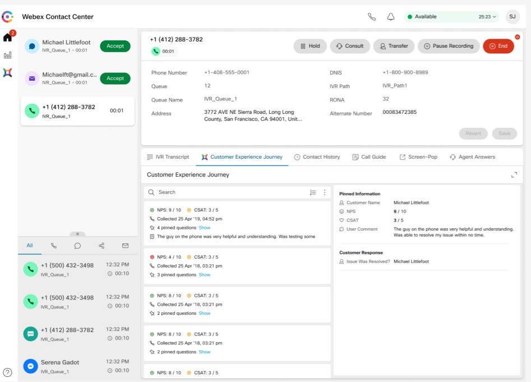This screenshot has height=382, width=531.
Task: Filter task history by social icon
Action: tap(101, 246)
